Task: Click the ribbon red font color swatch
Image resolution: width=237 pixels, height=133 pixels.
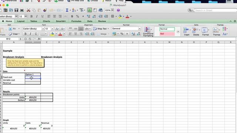Action: 60,34
